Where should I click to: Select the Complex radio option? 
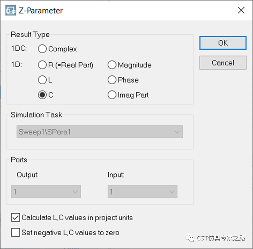coord(43,49)
